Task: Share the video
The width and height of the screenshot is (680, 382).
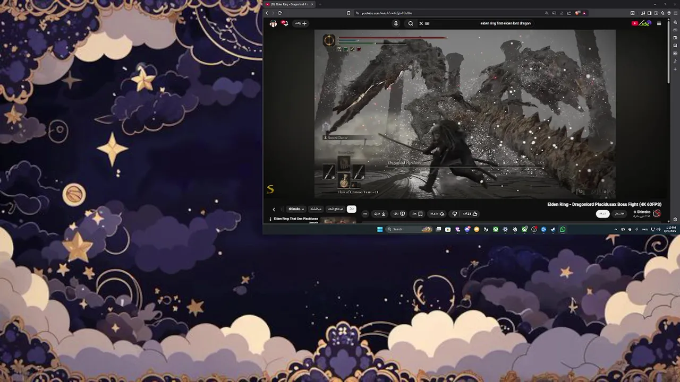Action: (x=438, y=214)
